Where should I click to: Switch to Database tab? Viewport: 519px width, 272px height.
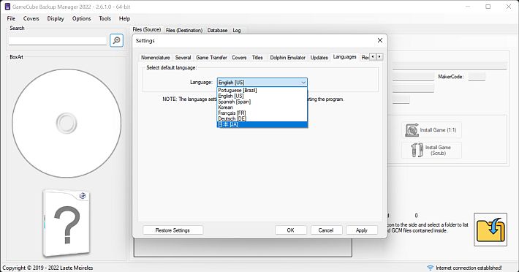[217, 30]
